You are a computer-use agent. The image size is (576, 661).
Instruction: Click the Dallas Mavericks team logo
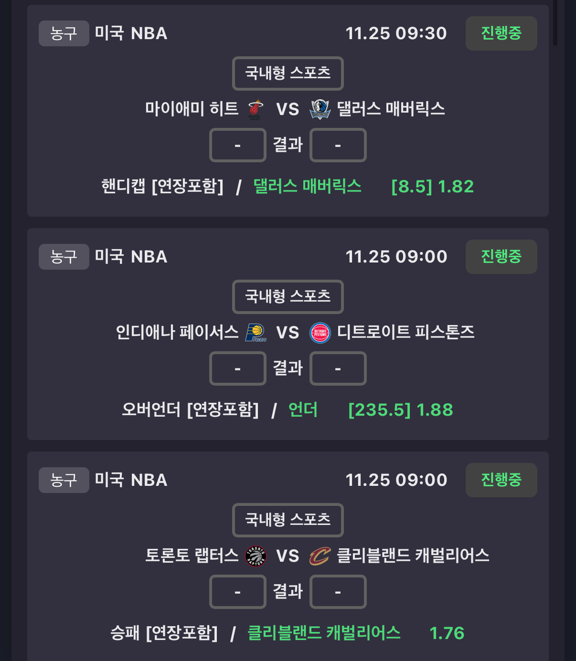[x=320, y=109]
